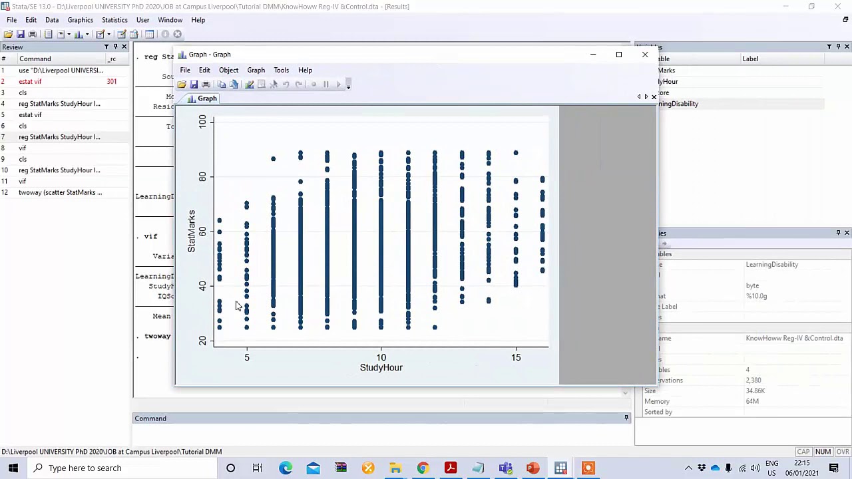This screenshot has height=479, width=852.
Task: Pin the Review panel
Action: (115, 47)
